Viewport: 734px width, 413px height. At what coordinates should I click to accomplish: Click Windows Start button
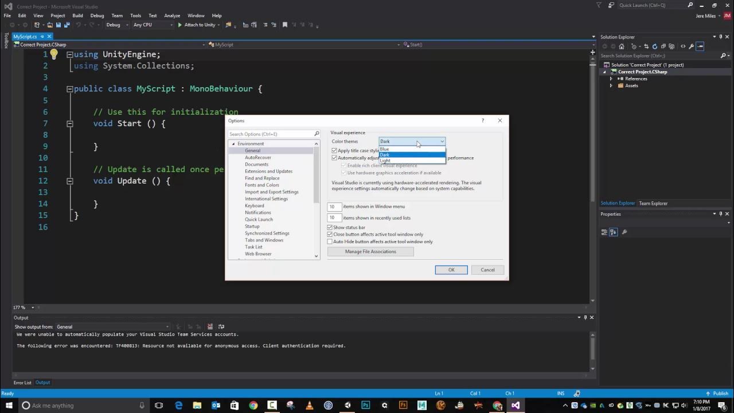[x=9, y=406]
